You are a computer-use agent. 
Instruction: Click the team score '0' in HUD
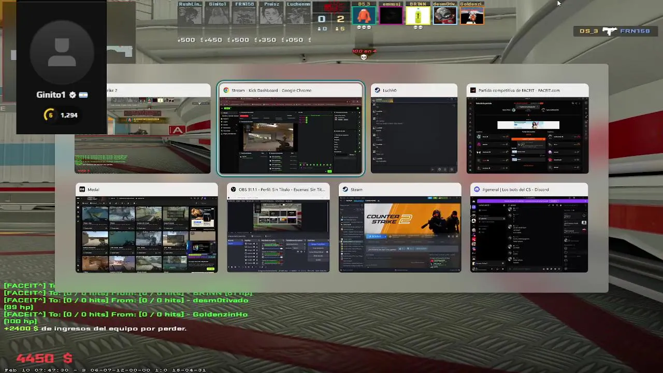pyautogui.click(x=322, y=19)
